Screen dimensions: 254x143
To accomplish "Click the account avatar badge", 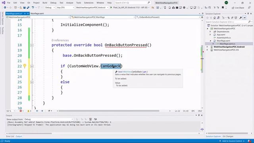I will 226,3.
